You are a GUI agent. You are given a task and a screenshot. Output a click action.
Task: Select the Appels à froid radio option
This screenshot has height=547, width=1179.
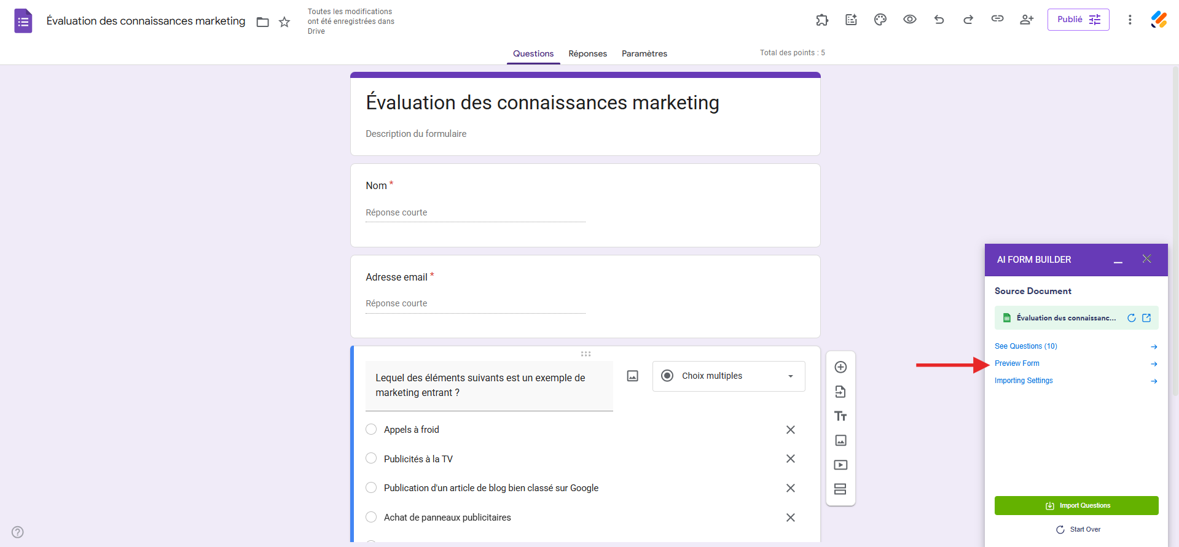tap(371, 429)
